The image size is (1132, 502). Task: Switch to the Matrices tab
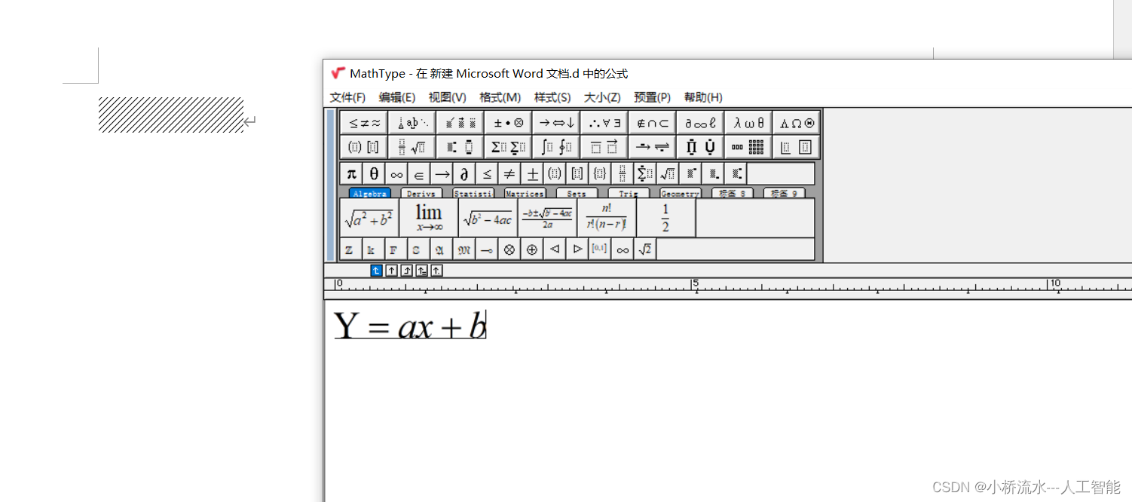point(525,194)
